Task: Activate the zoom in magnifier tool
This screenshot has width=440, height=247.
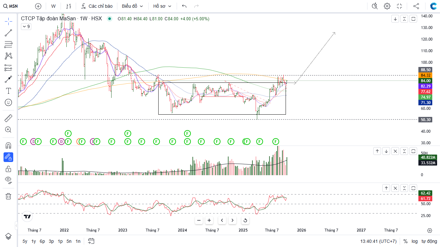Action: tap(8, 130)
